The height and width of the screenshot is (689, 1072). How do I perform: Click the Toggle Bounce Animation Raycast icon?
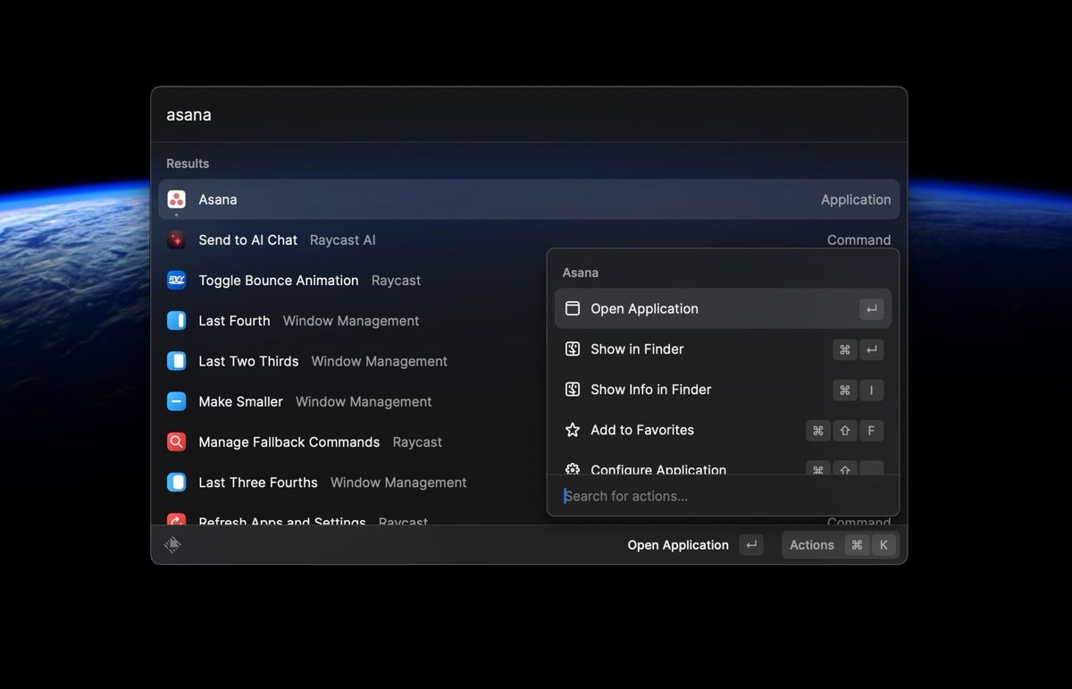point(176,280)
